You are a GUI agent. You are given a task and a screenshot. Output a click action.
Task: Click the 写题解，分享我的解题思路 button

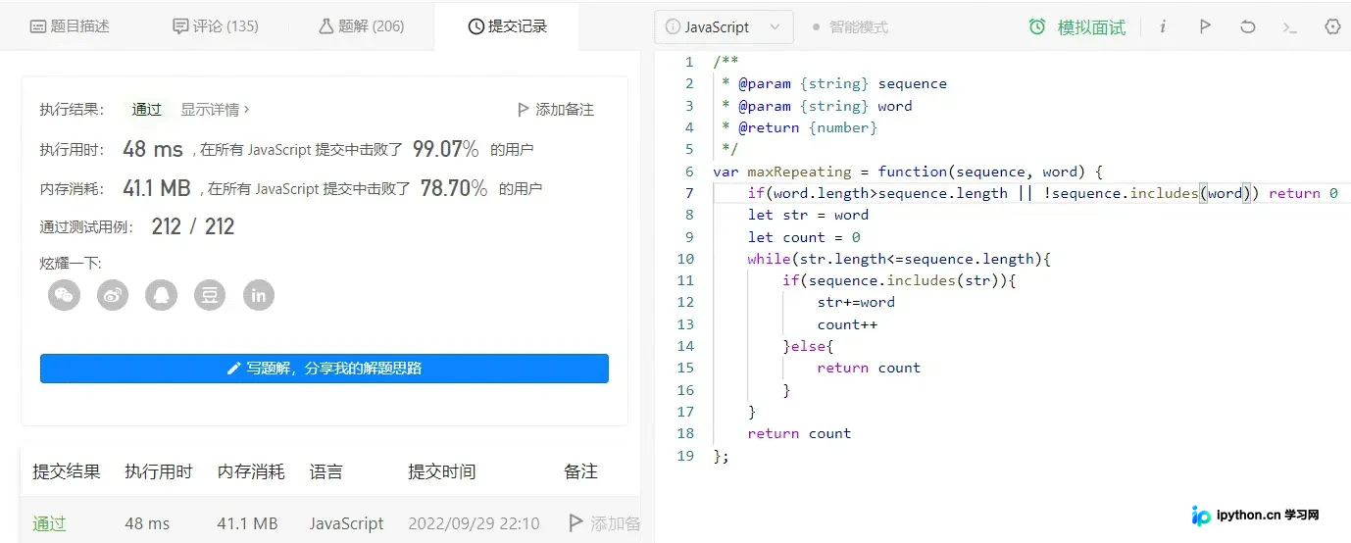[325, 369]
